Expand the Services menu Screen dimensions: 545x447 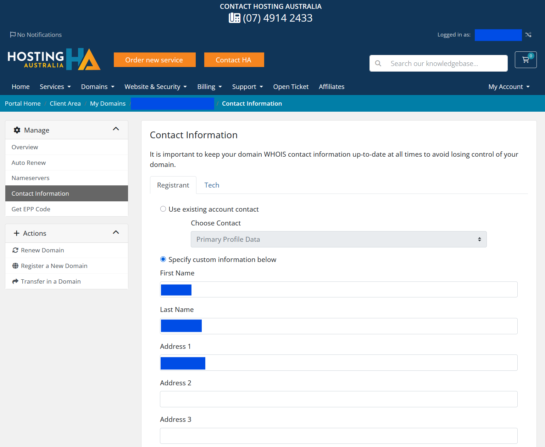(55, 87)
